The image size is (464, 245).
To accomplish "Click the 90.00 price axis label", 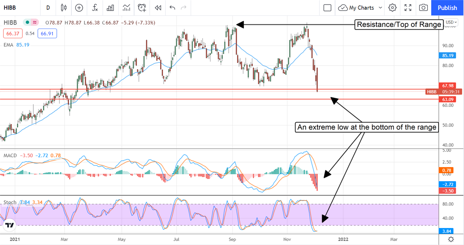I will [x=449, y=45].
